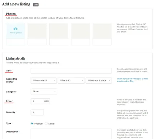Select the Digital type radio button
The width and height of the screenshot is (156, 139).
pos(46,124)
